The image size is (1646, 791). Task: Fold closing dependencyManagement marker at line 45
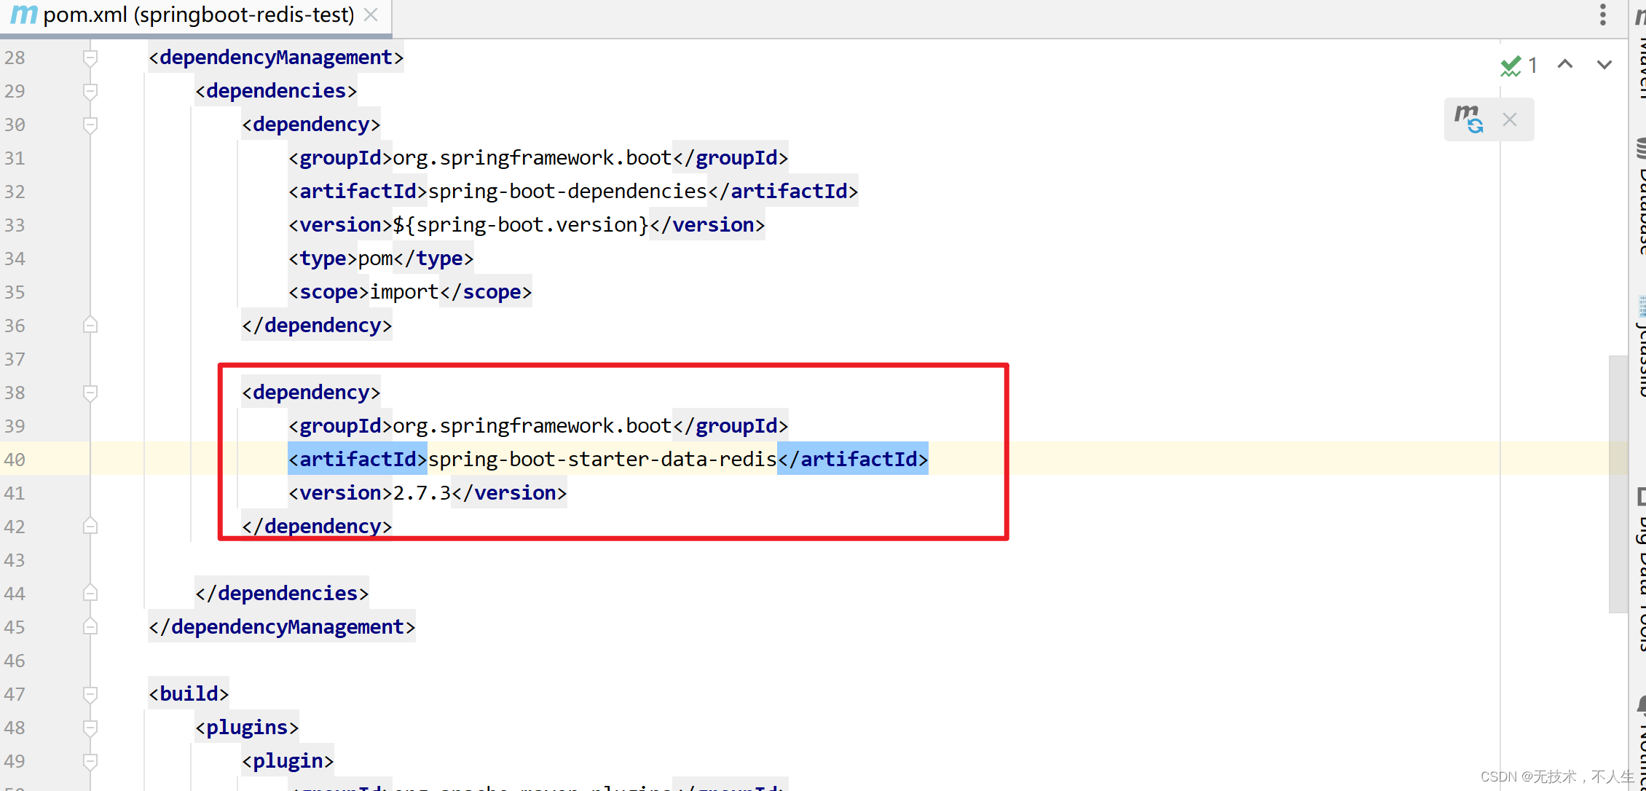point(90,626)
